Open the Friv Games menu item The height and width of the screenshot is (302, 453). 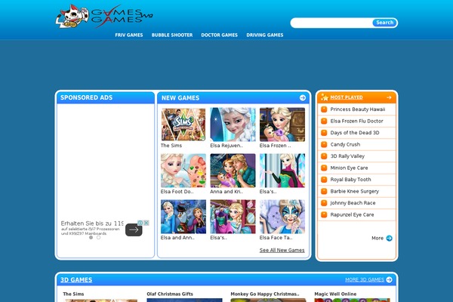(129, 35)
